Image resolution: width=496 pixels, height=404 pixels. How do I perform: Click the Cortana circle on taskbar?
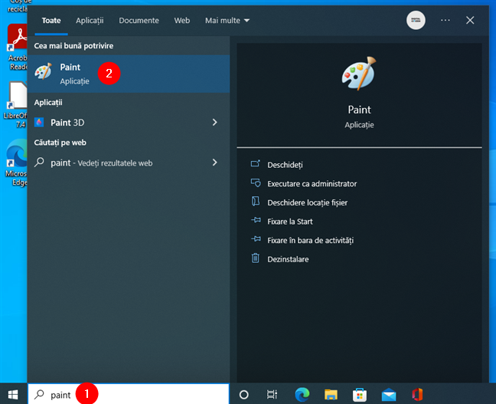[244, 395]
